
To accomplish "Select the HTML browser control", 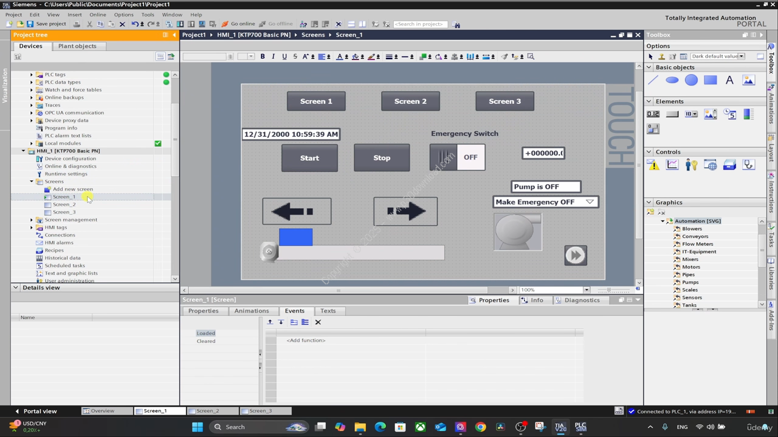I will [711, 165].
